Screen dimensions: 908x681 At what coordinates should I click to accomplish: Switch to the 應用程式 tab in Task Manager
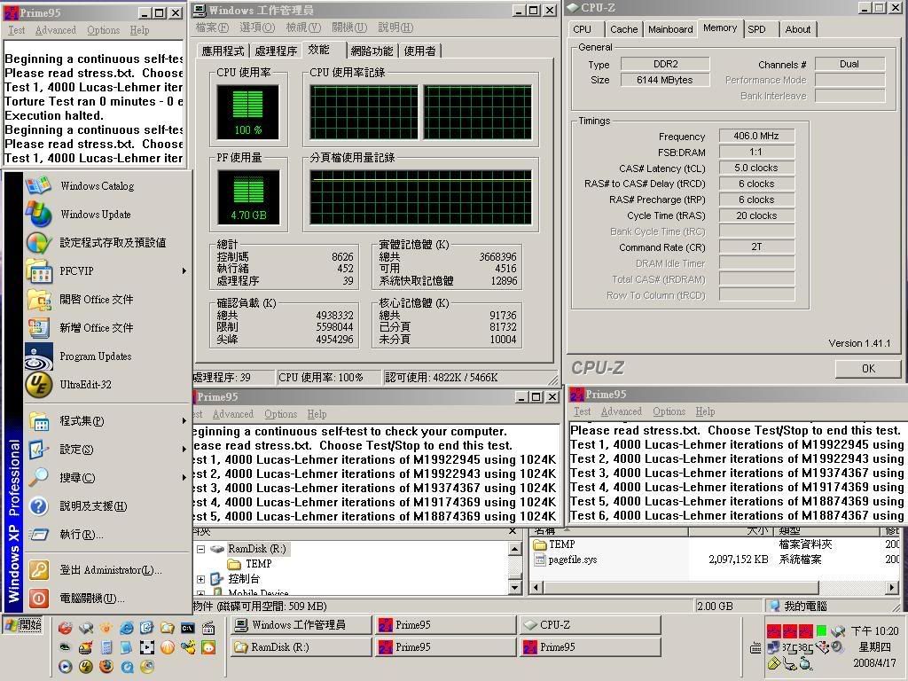[223, 51]
